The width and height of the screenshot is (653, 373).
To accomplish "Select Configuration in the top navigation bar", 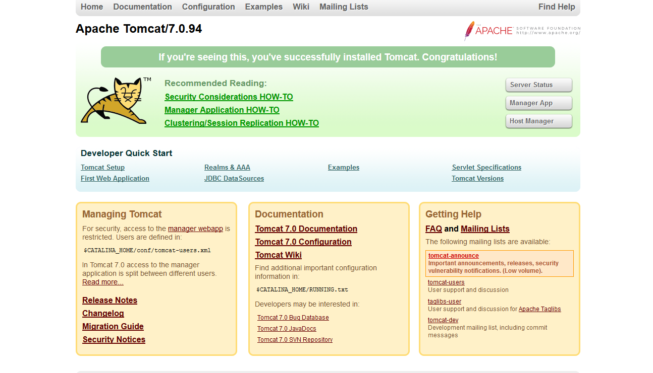I will tap(208, 7).
